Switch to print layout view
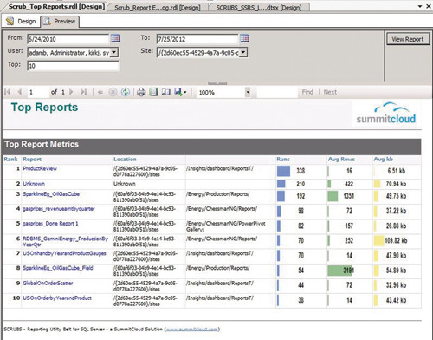Viewport: 433px width, 340px height. (x=153, y=92)
